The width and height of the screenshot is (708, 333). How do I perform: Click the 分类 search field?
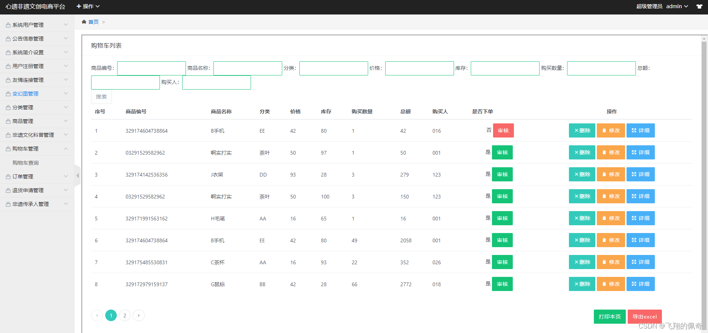click(x=334, y=68)
